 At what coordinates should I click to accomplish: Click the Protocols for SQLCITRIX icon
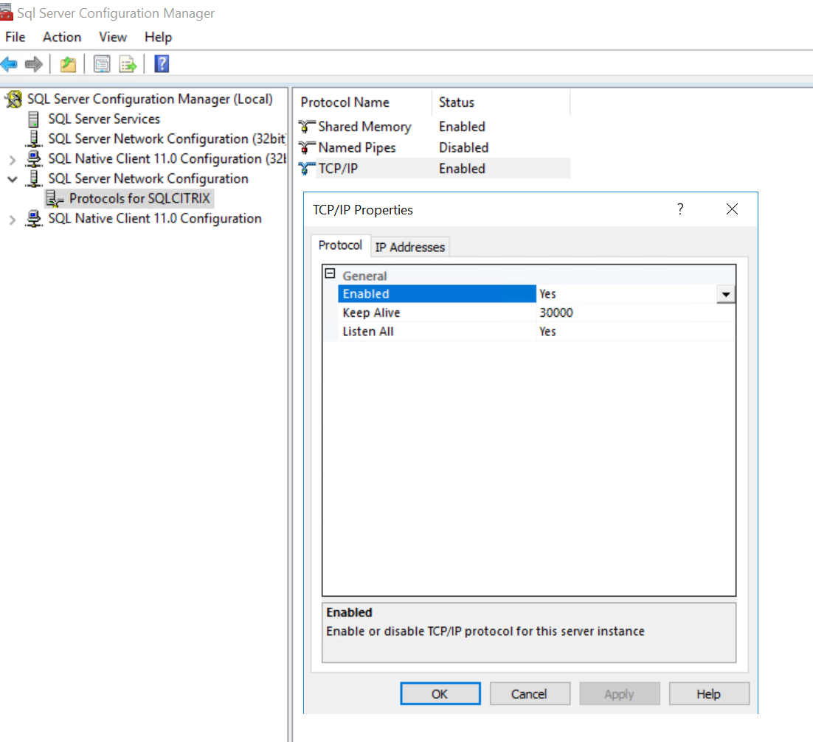[55, 198]
